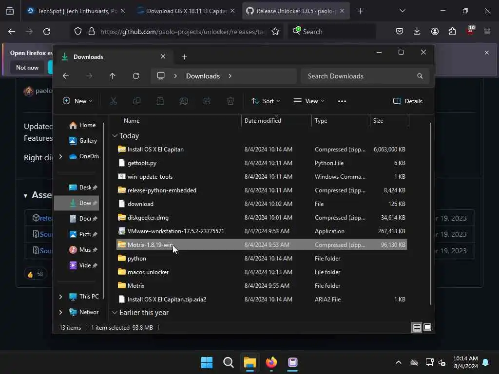The image size is (499, 374).
Task: Select VMware-workstation-17.5.2-23775571 file
Action: pos(262,231)
